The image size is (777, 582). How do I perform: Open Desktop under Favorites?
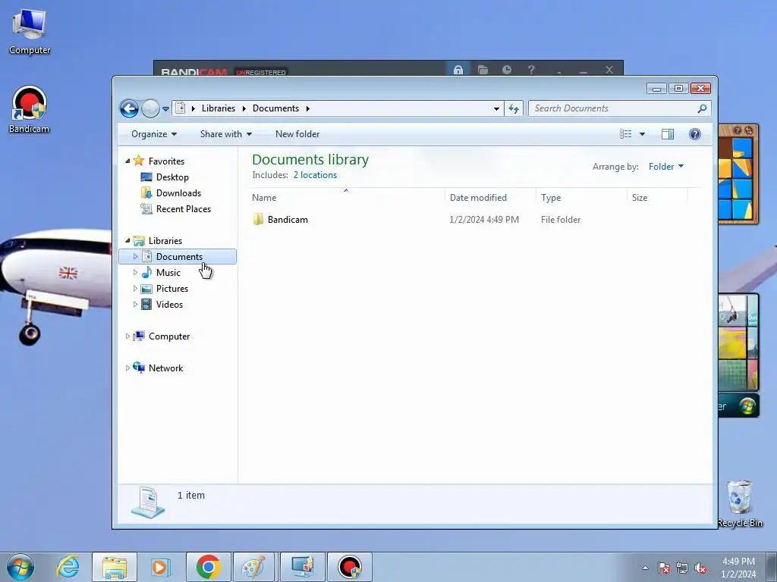coord(172,177)
